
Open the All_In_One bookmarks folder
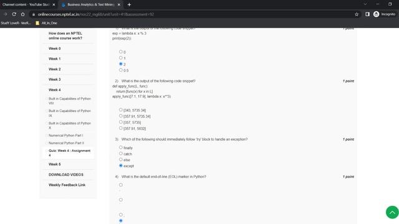pos(46,23)
